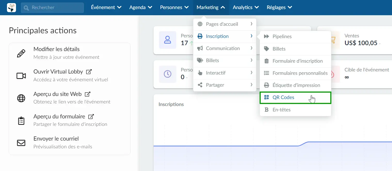Screen dimensions: 392x171
Task: Select Pipelines from the Inscription submenu
Action: 282,37
